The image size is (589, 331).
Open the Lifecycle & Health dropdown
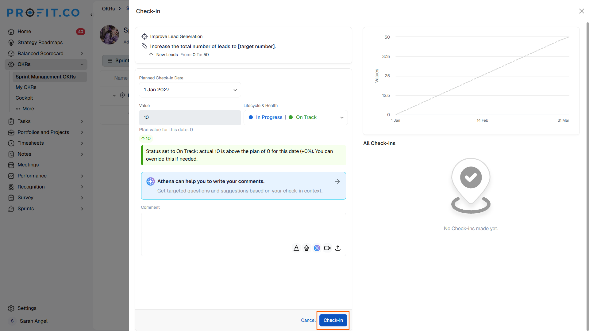pos(295,117)
